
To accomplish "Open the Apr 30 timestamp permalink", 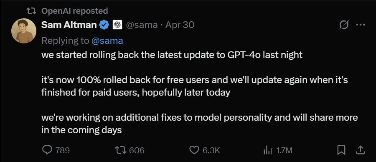I will [x=180, y=25].
